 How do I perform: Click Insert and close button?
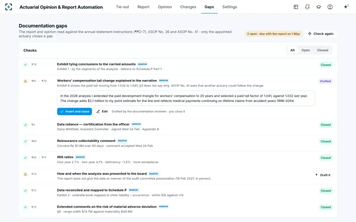(x=74, y=112)
